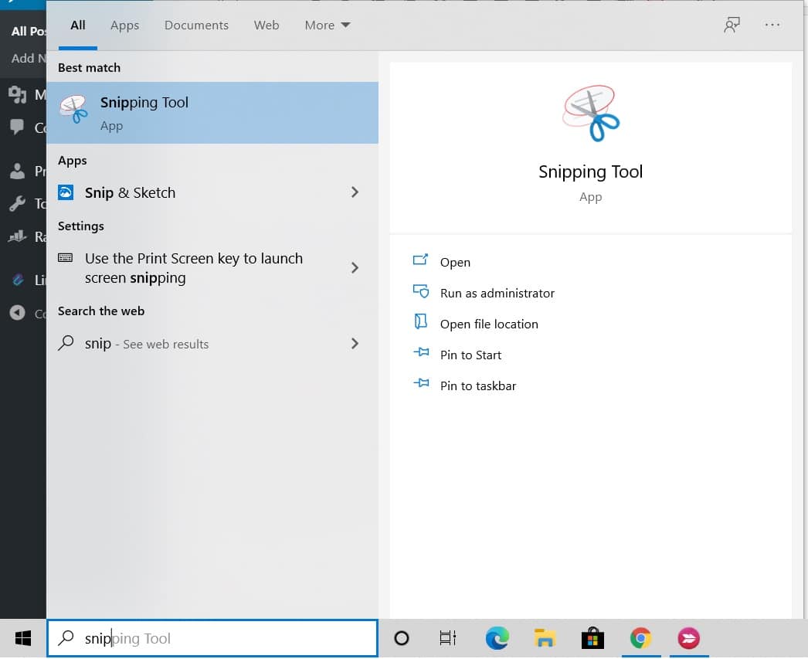Click the search box magnifier icon

[66, 638]
